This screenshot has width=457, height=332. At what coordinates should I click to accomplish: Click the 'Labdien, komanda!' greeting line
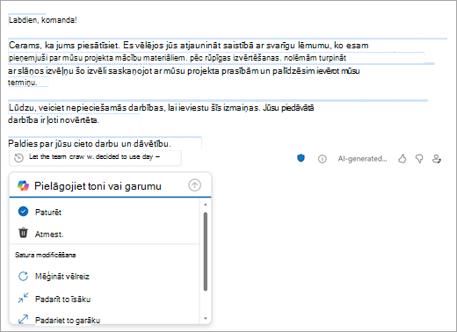pyautogui.click(x=43, y=20)
